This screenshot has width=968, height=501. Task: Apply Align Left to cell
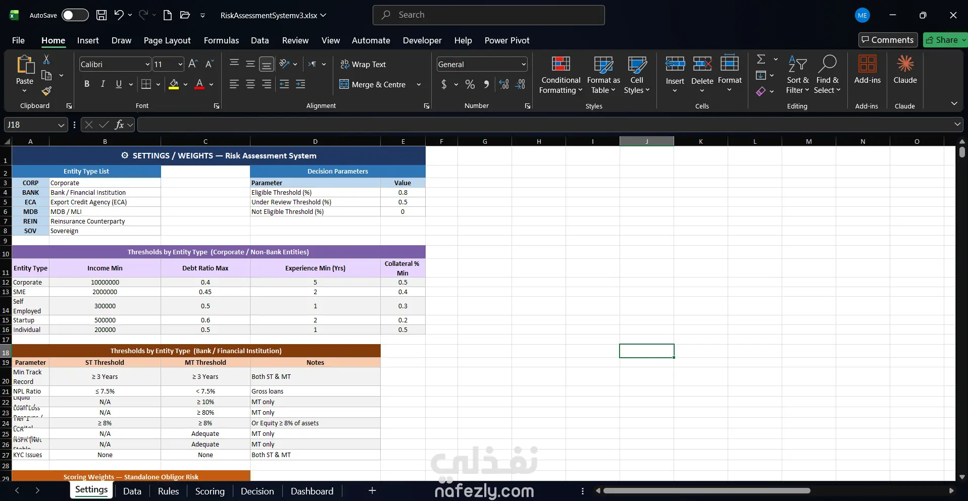[234, 84]
